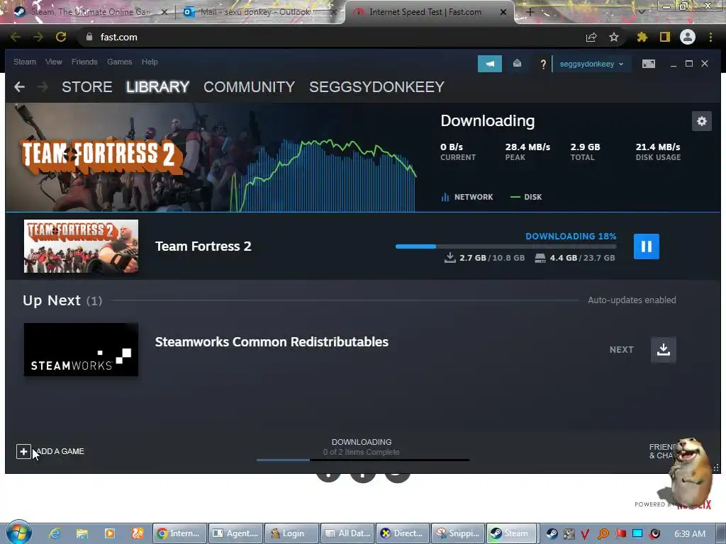
Task: Open Steam announcements megaphone icon
Action: [x=489, y=64]
